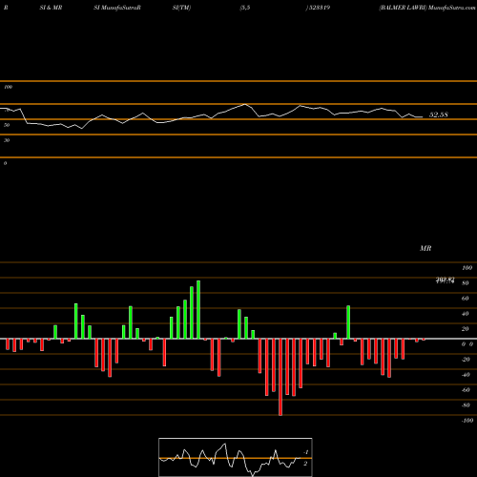
Task: Click the RSI axis label 30
Action: (x=7, y=140)
